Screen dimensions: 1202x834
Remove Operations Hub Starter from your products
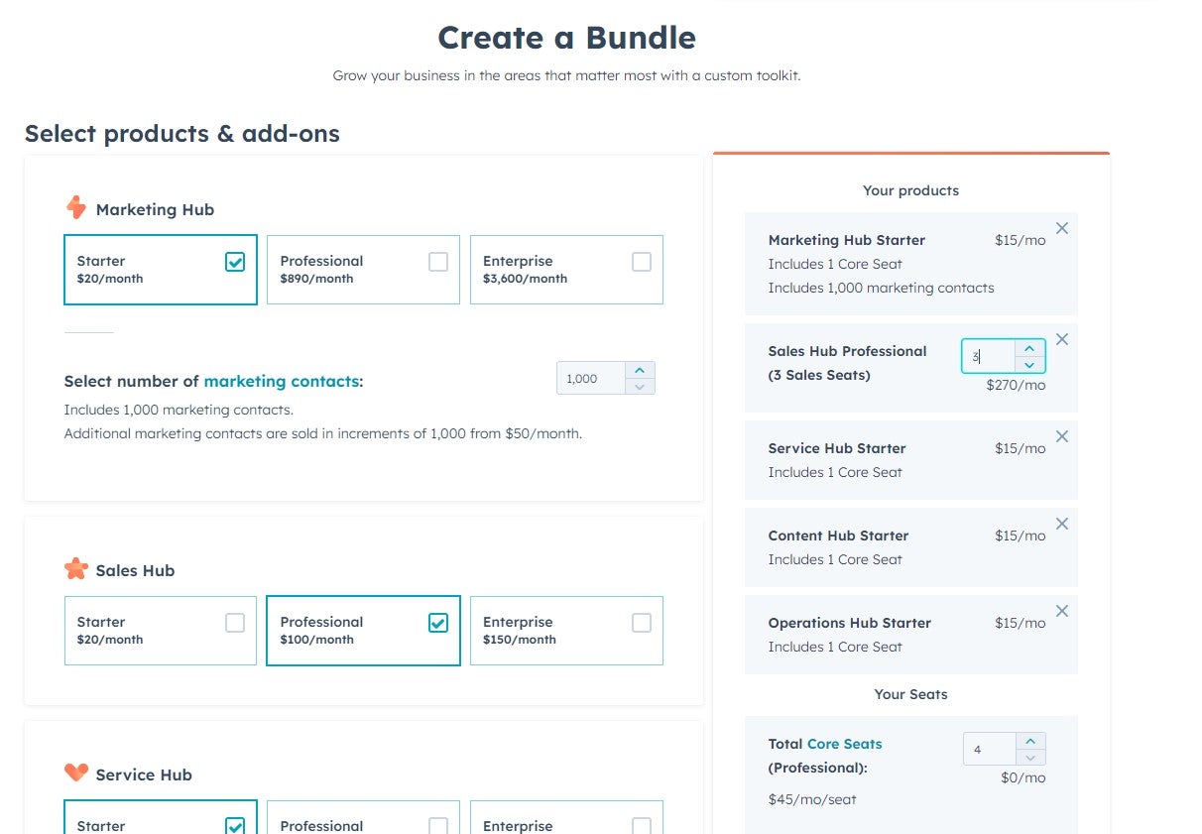click(x=1062, y=611)
